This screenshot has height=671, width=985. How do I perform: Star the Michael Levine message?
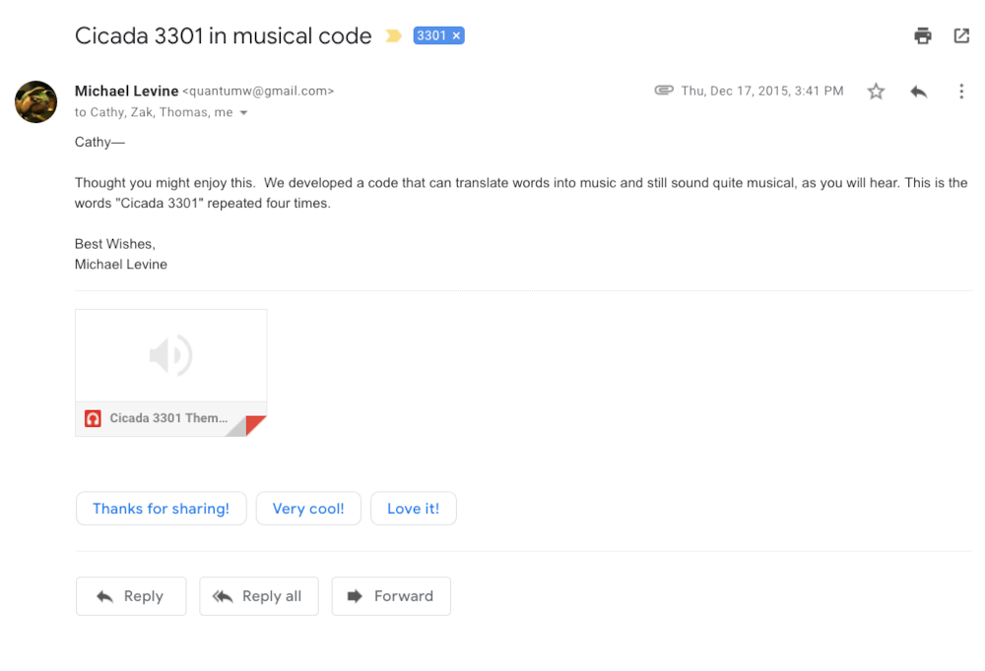[876, 91]
